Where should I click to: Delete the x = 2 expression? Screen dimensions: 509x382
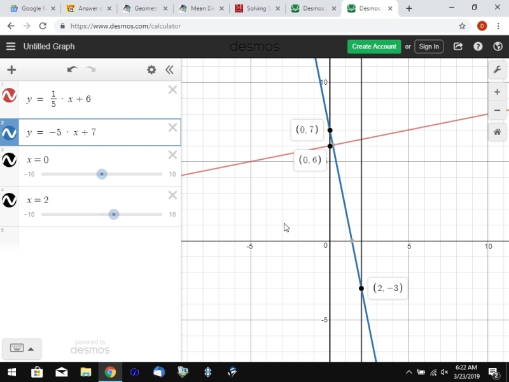pyautogui.click(x=172, y=195)
